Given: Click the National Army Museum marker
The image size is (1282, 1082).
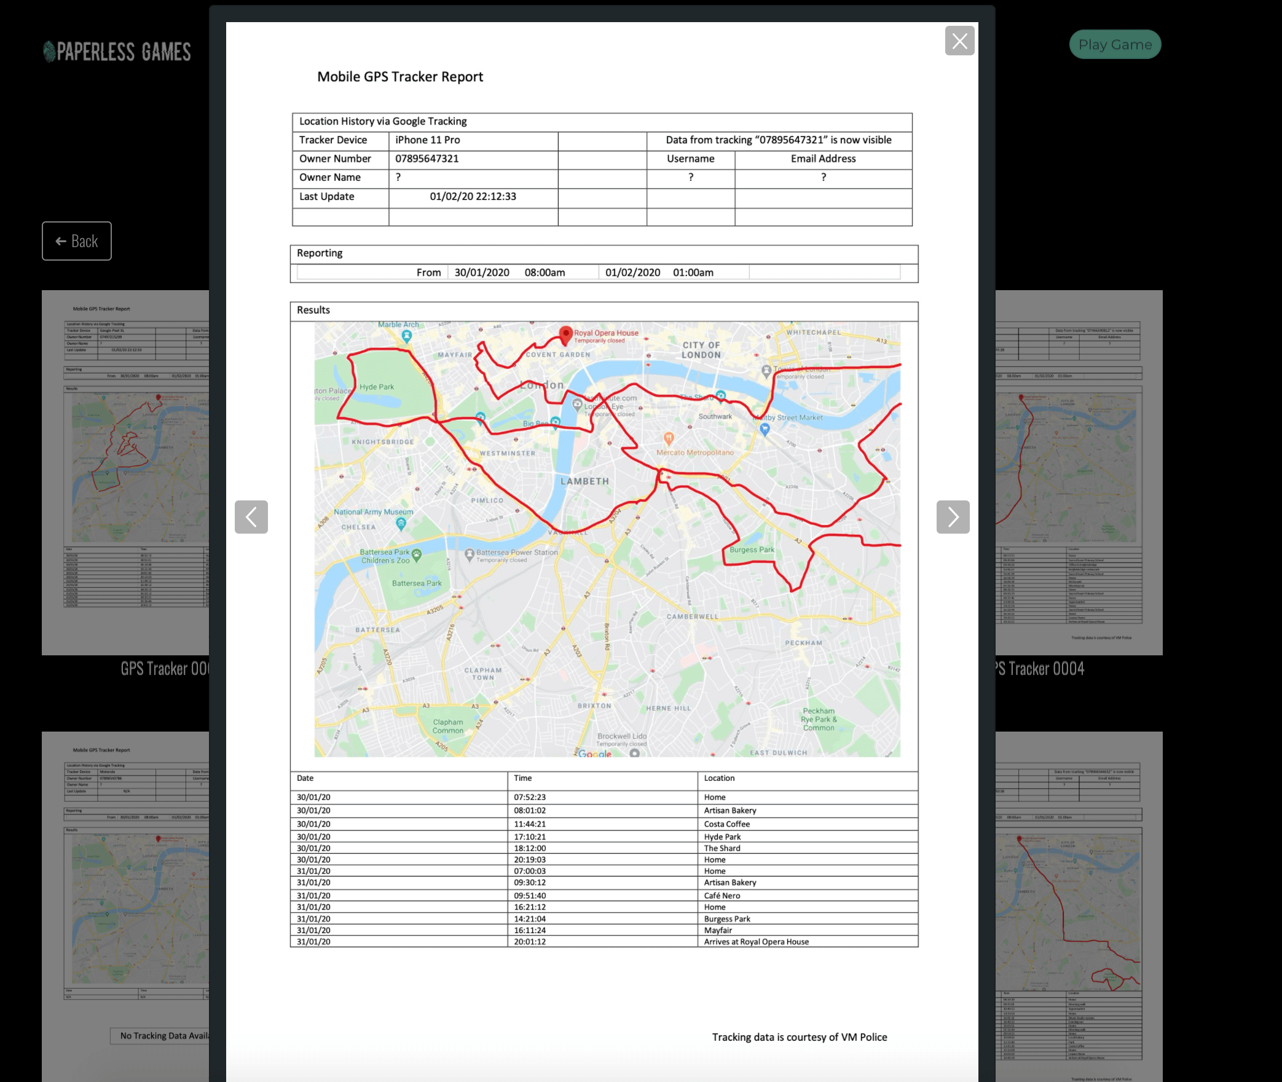Looking at the screenshot, I should 401,523.
